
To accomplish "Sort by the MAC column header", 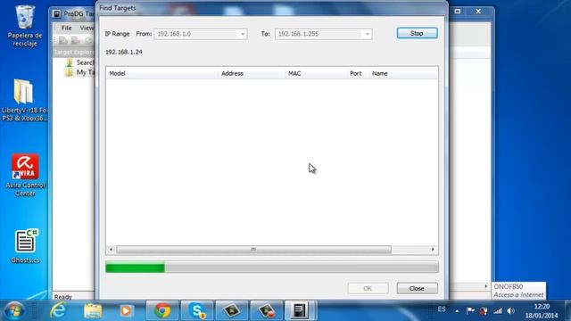I will (x=316, y=73).
